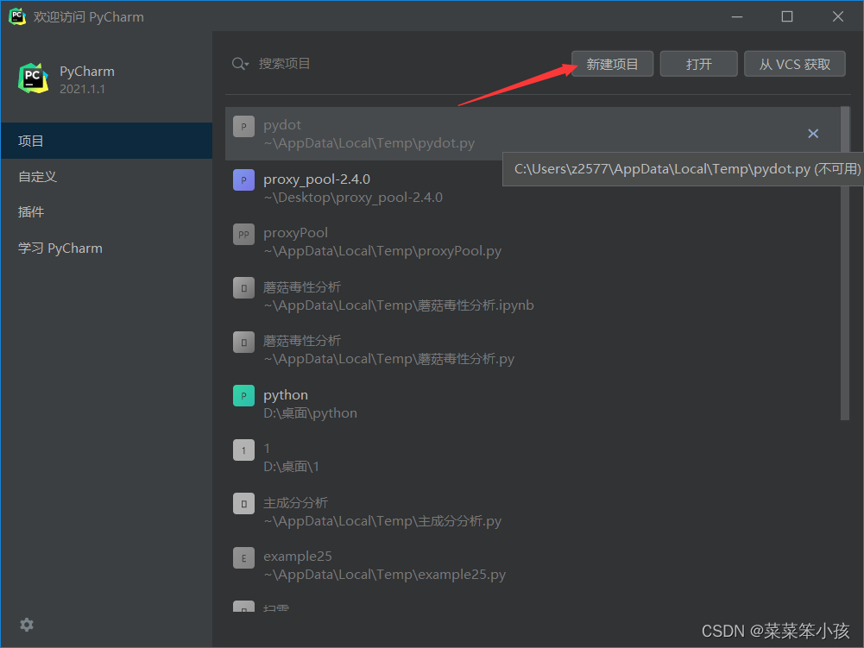864x648 pixels.
Task: Click the example25 E project icon
Action: click(x=243, y=558)
